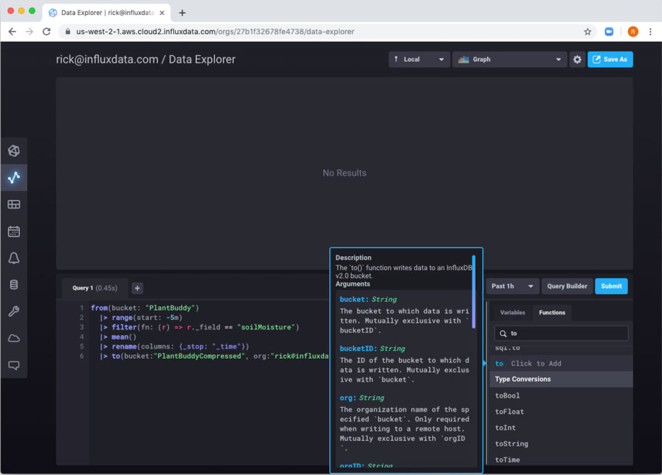Switch to the Functions tab
Image resolution: width=662 pixels, height=475 pixels.
[x=552, y=312]
